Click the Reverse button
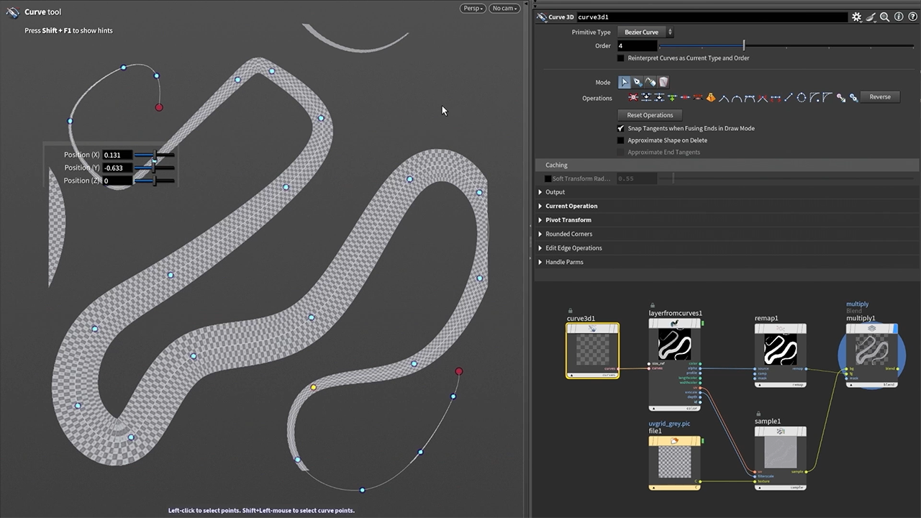 coord(879,97)
